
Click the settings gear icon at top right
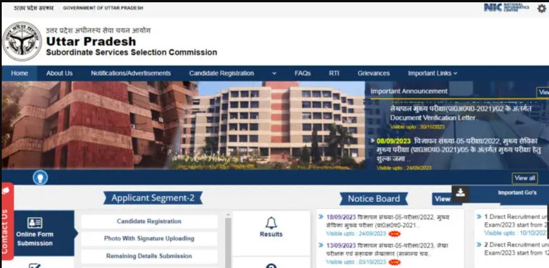pyautogui.click(x=542, y=9)
